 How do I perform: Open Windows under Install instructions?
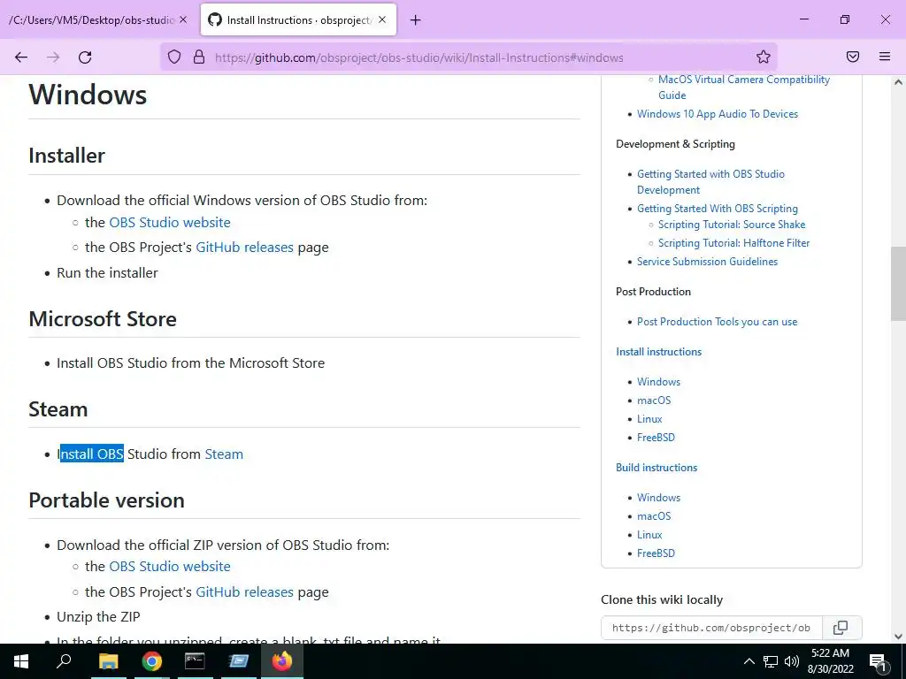pos(658,382)
